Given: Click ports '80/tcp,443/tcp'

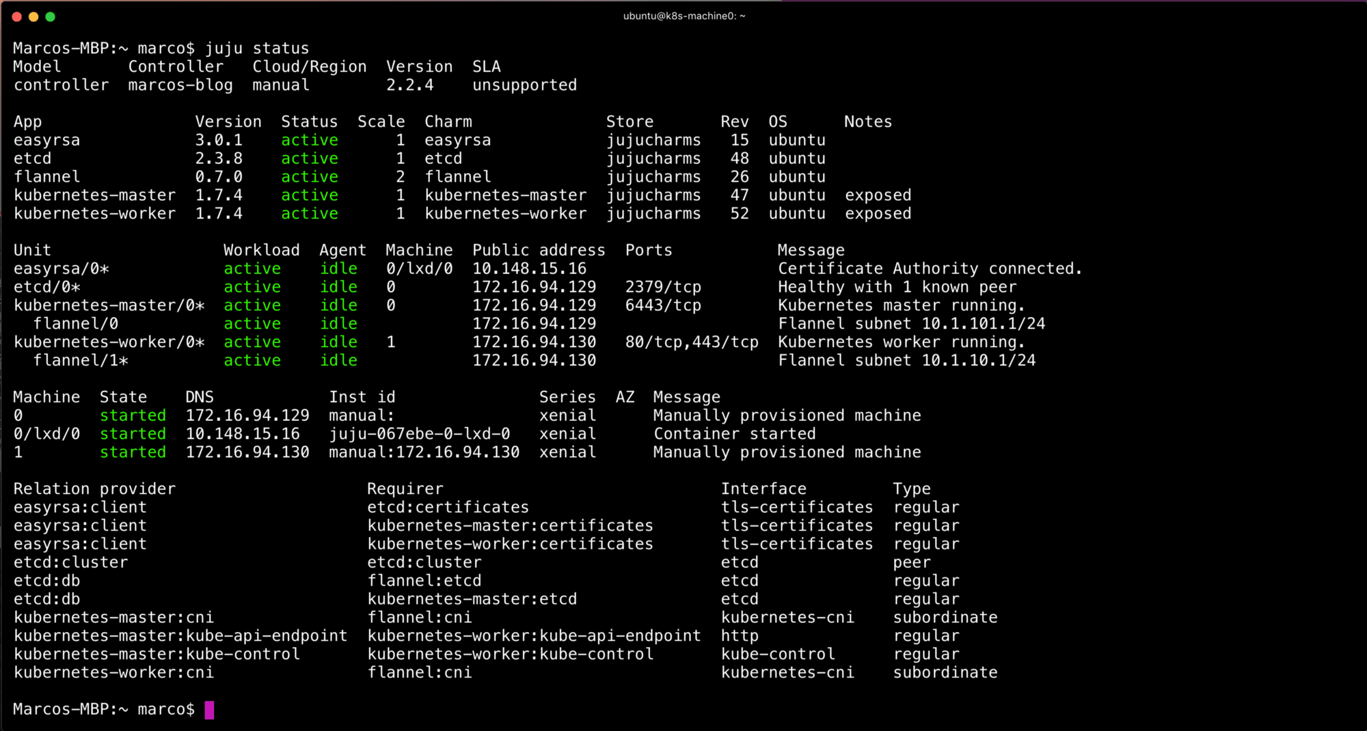Looking at the screenshot, I should point(692,342).
